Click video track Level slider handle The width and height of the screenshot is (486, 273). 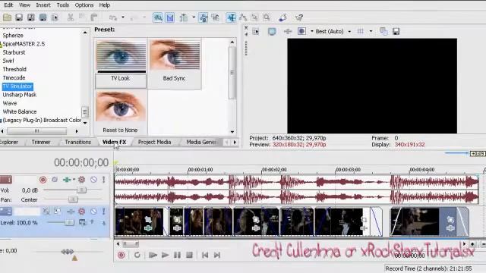coord(70,222)
